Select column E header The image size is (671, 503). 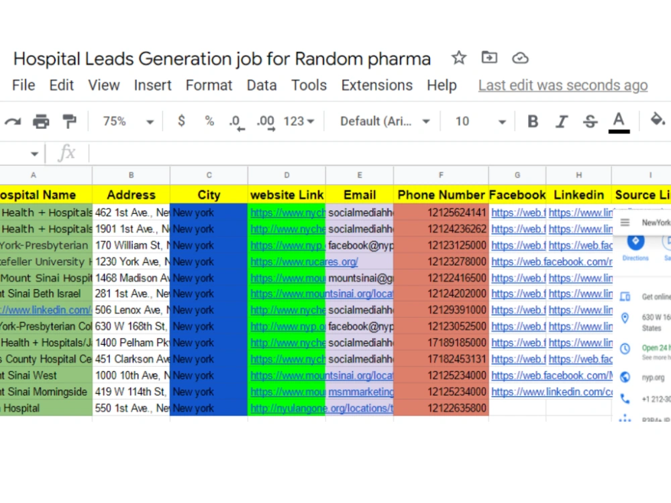point(360,175)
